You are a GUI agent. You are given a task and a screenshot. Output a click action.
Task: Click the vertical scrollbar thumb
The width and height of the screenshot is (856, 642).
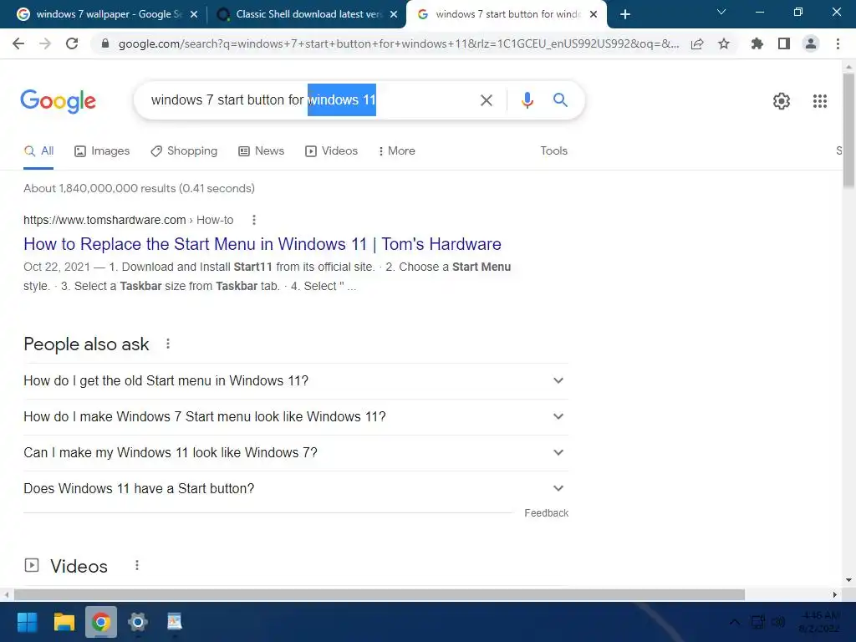(x=848, y=130)
